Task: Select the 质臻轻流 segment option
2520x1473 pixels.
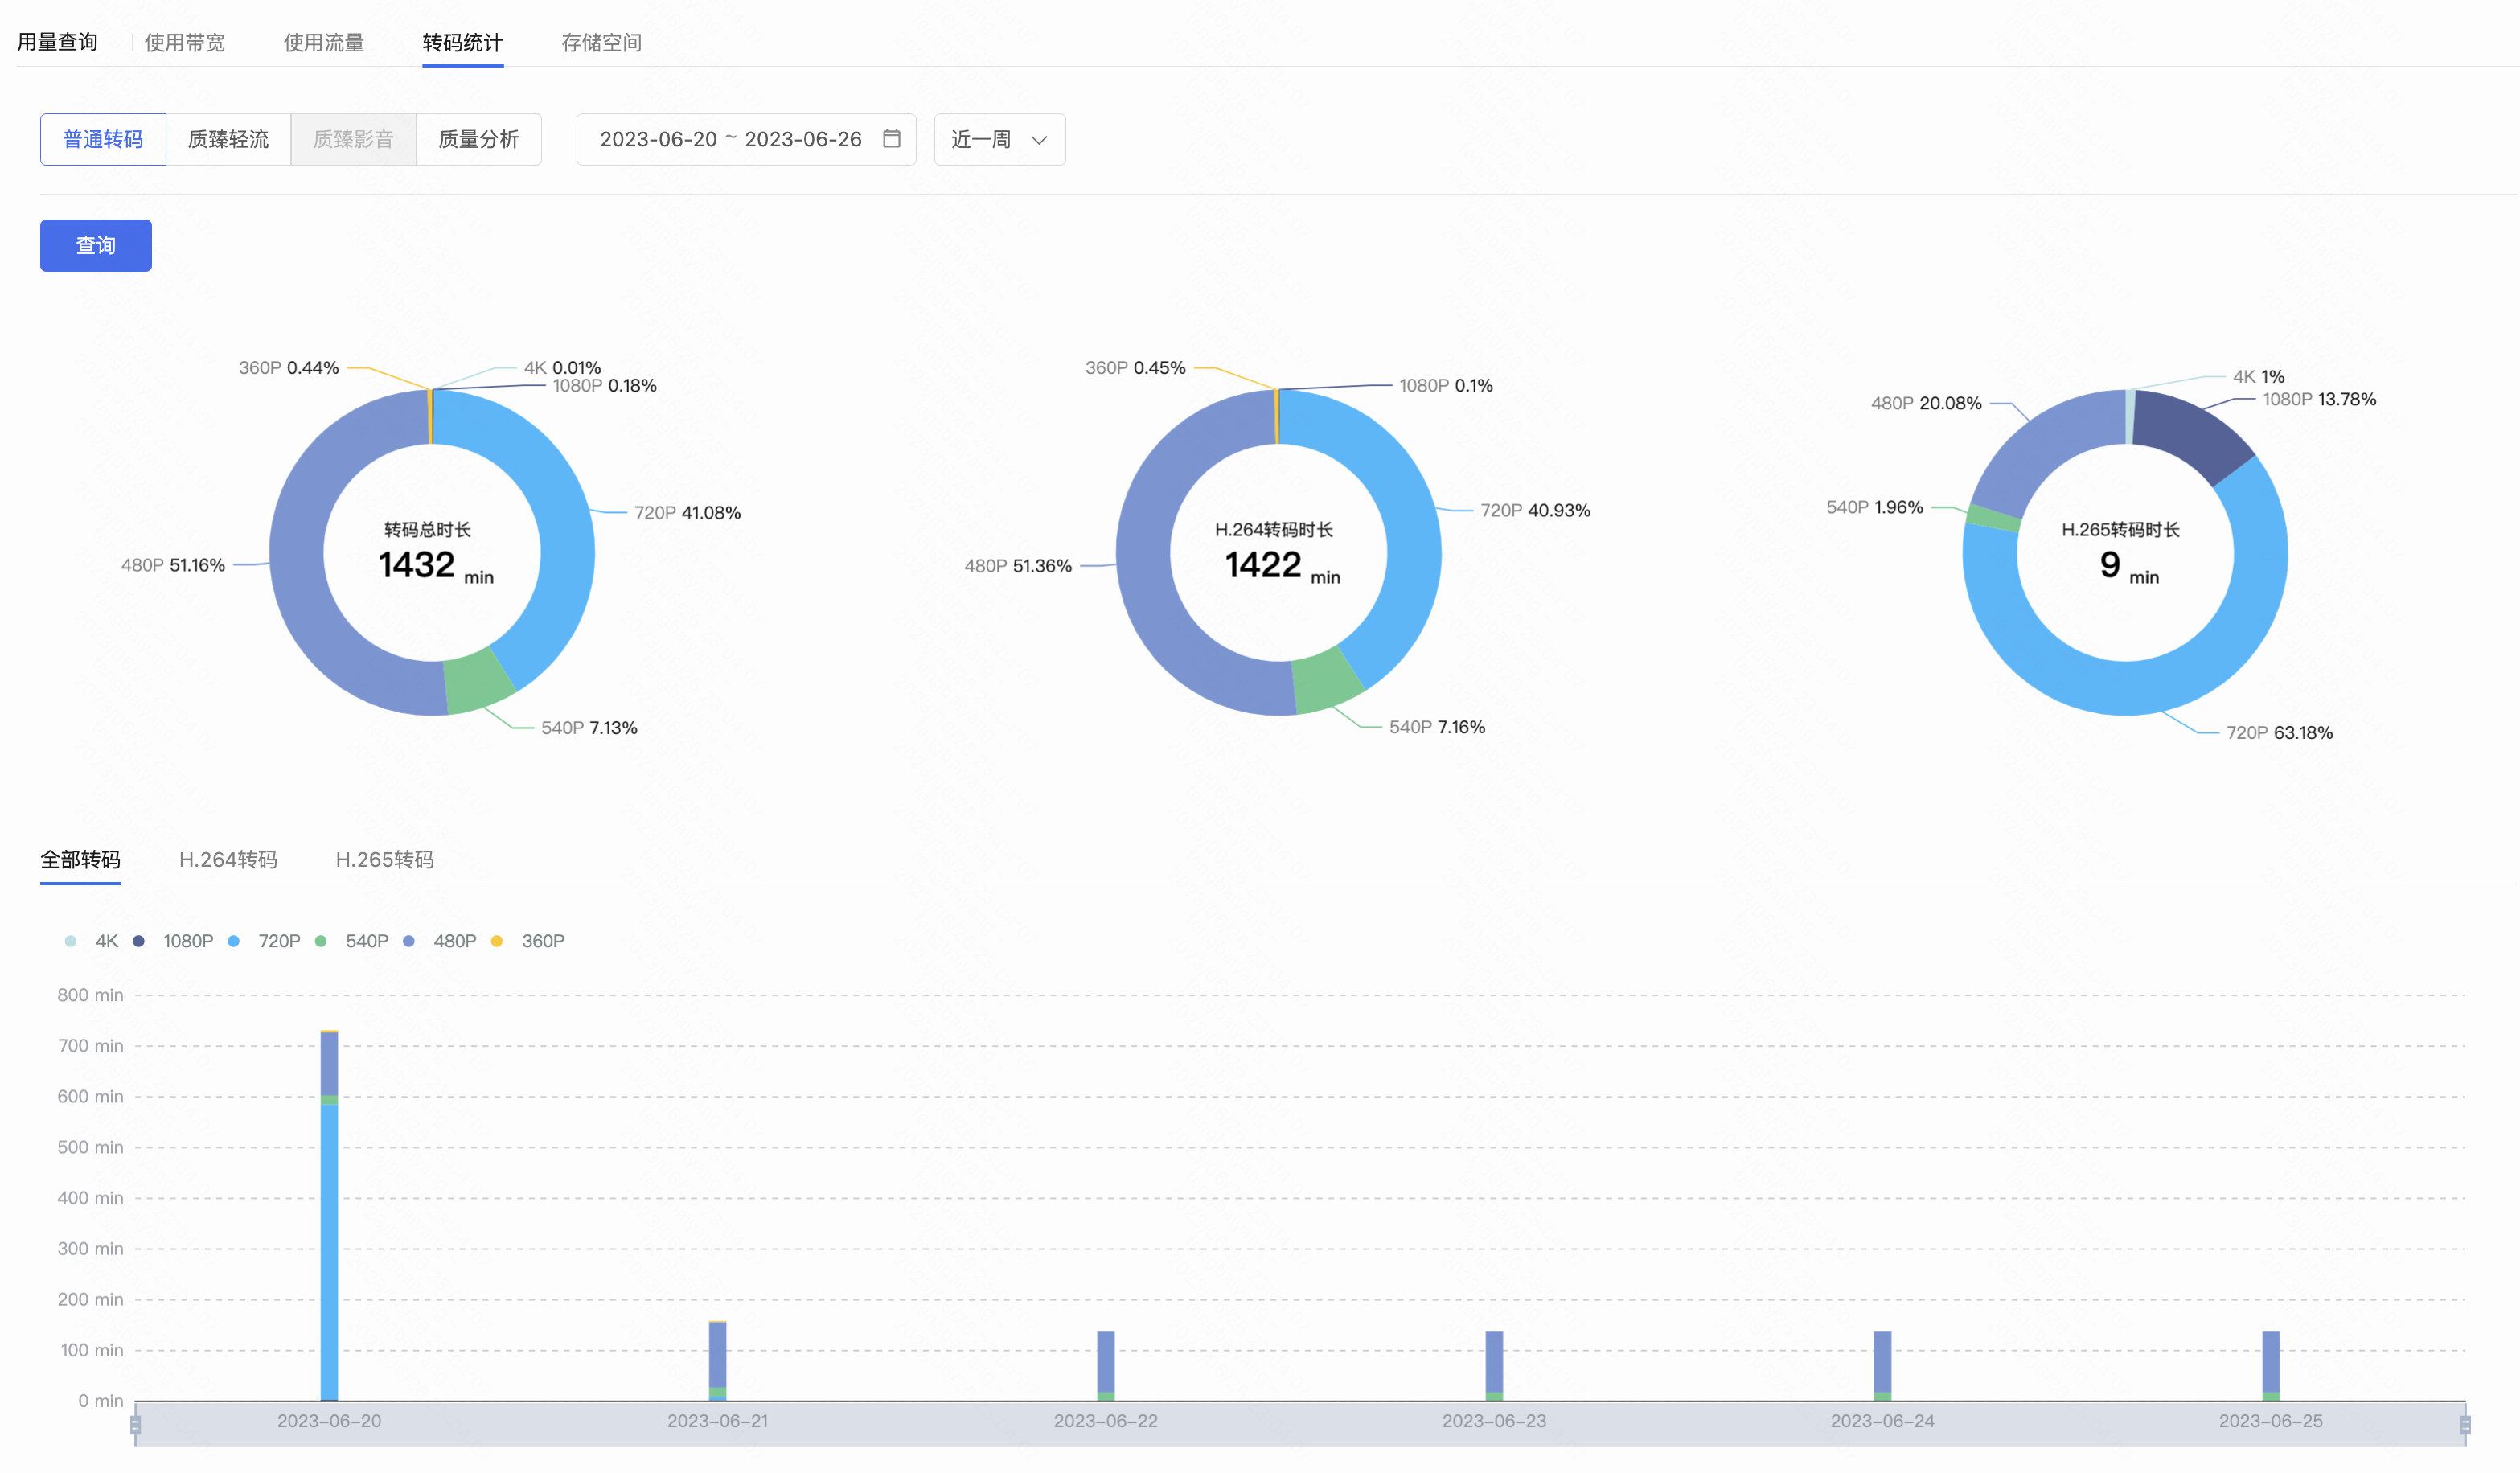Action: click(x=228, y=139)
